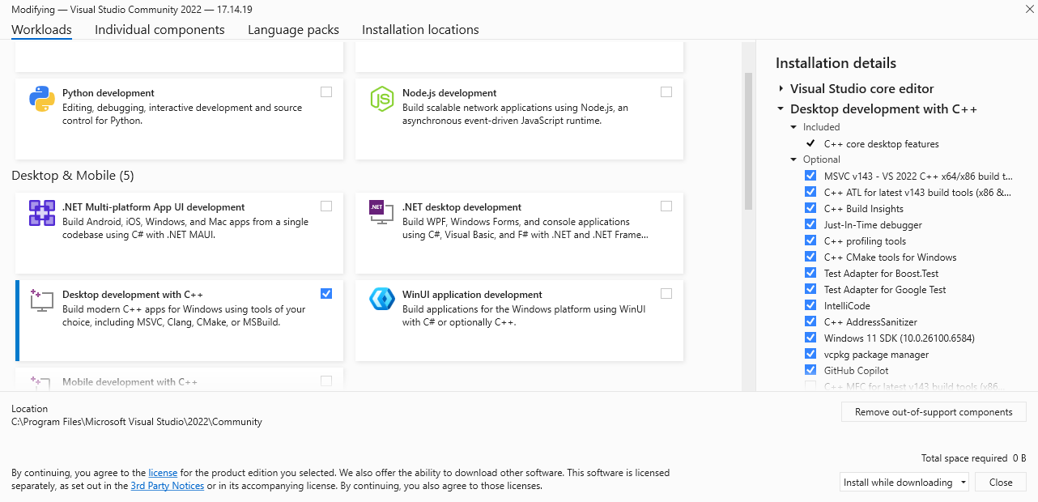Enable the Python development workload checkbox
Screen dimensions: 1038x502
(326, 91)
